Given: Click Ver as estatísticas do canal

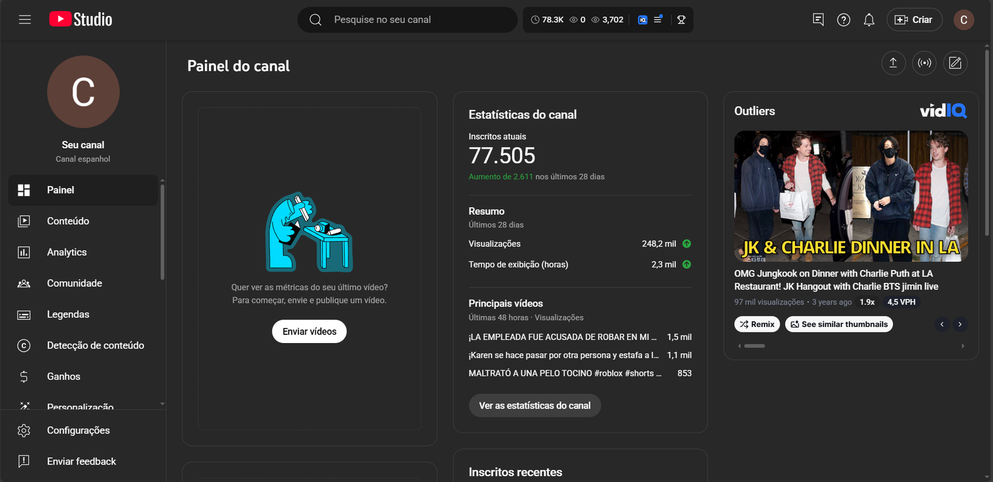Looking at the screenshot, I should click(x=535, y=406).
